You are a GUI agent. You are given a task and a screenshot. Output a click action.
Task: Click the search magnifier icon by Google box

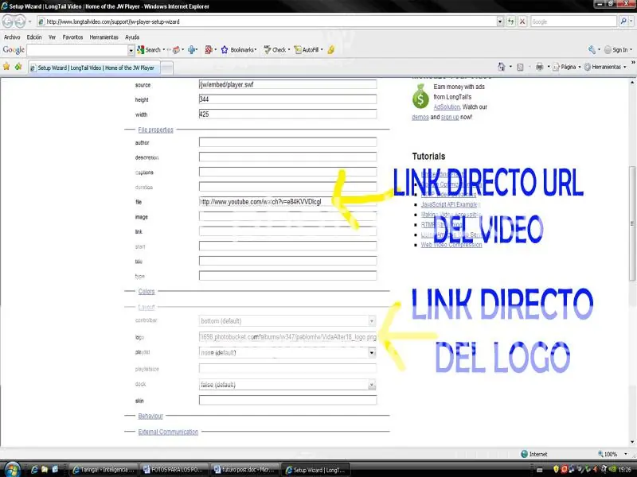tap(623, 21)
